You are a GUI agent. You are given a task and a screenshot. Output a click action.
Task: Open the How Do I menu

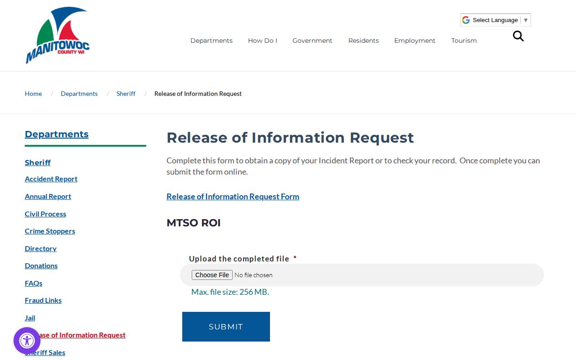click(x=262, y=40)
